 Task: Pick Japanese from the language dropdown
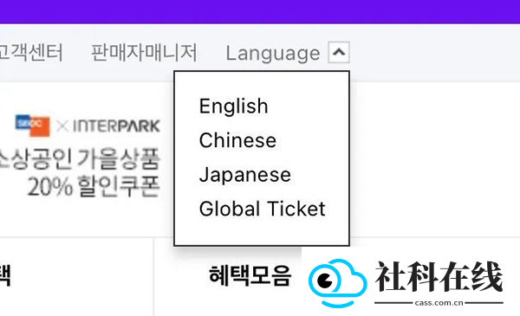[x=244, y=175]
